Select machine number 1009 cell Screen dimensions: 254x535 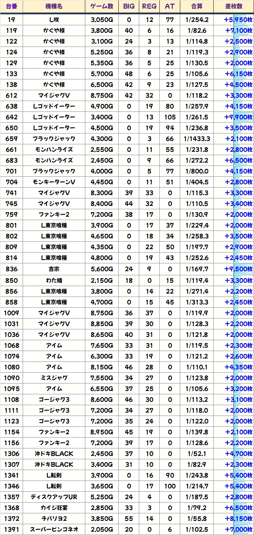tap(12, 313)
